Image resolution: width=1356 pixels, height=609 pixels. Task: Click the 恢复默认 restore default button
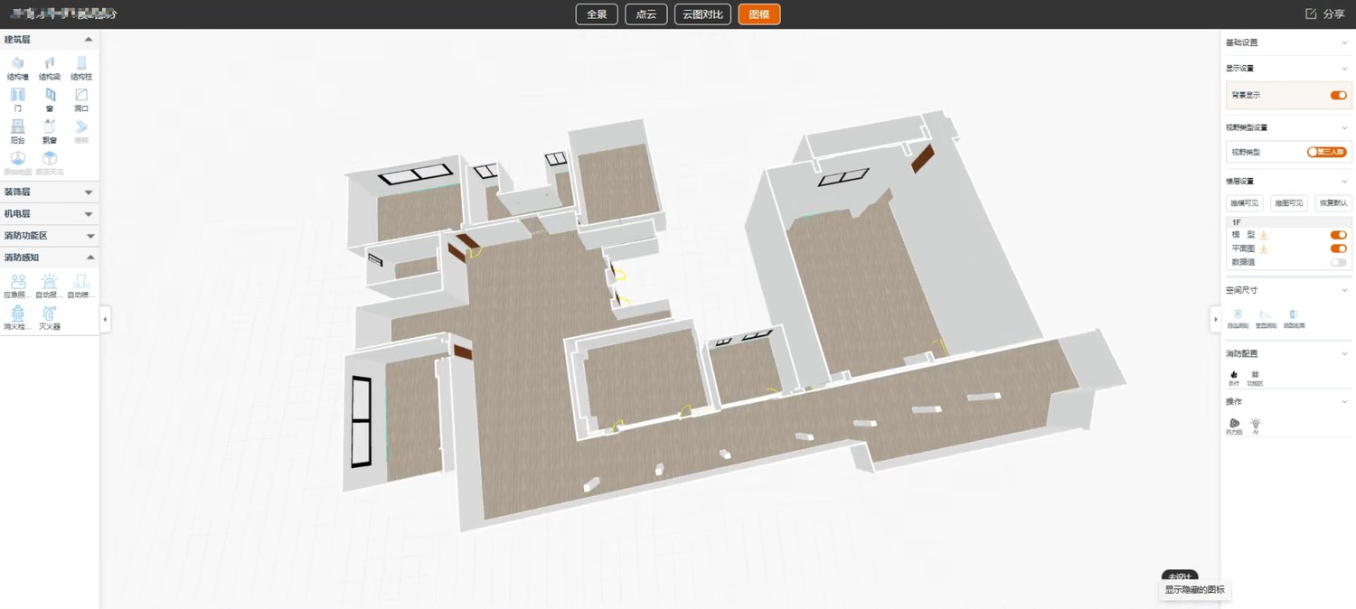coord(1333,203)
